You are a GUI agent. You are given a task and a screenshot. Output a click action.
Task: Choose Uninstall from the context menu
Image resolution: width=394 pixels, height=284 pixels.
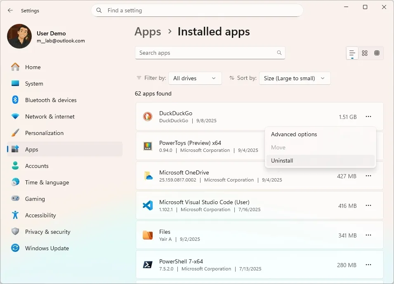tap(282, 161)
